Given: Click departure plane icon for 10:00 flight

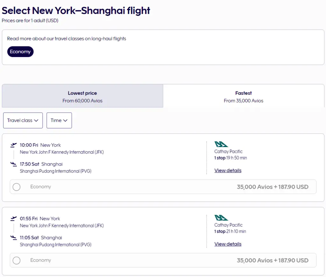Looking at the screenshot, I should [13, 145].
